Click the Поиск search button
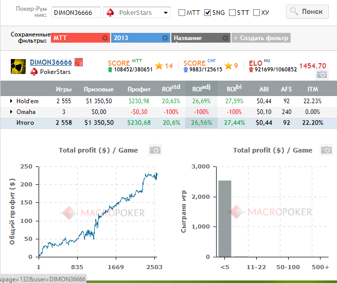This screenshot has width=337, height=283. click(307, 12)
